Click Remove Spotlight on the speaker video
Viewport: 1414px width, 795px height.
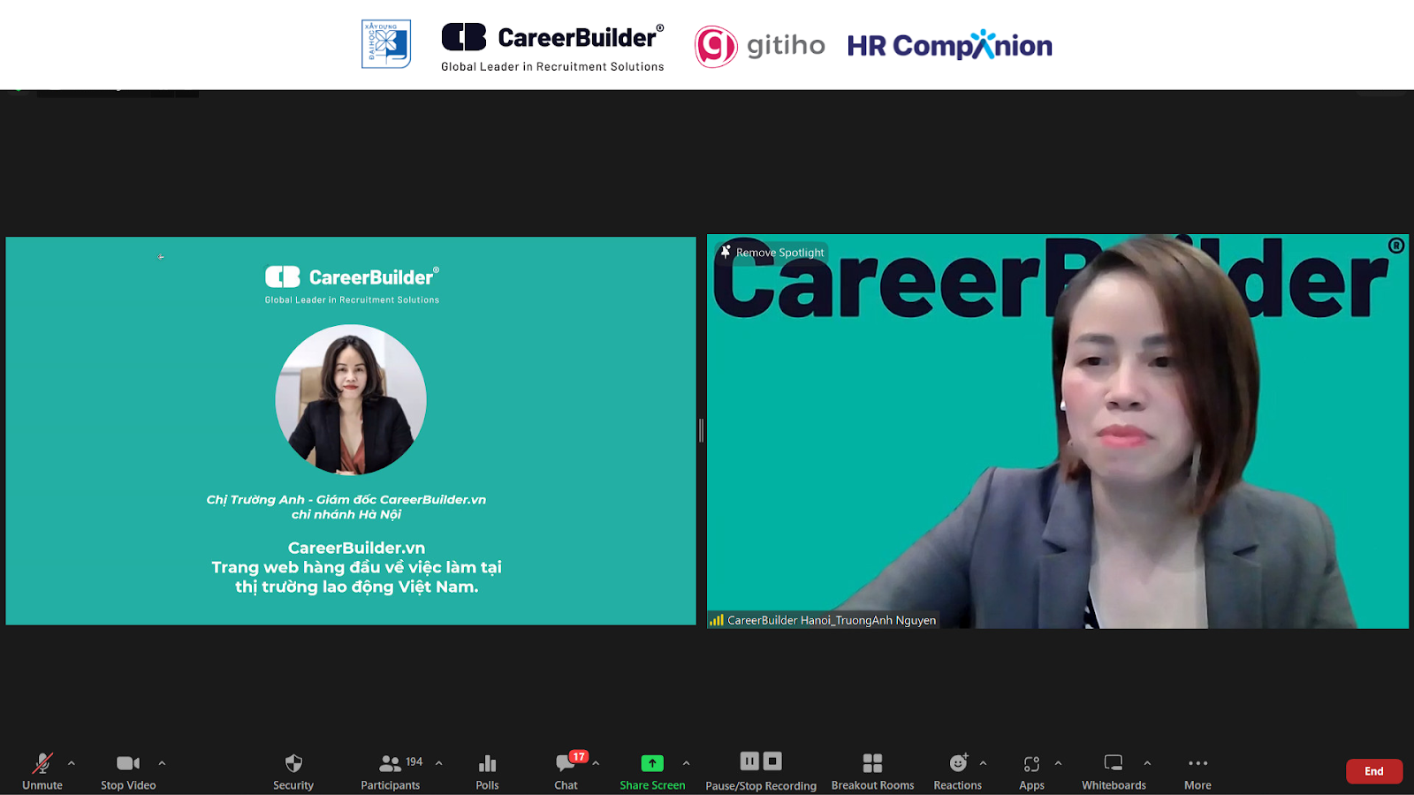(x=772, y=253)
